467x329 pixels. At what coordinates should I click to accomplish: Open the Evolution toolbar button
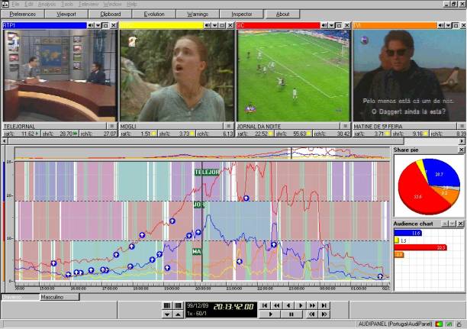pyautogui.click(x=154, y=14)
